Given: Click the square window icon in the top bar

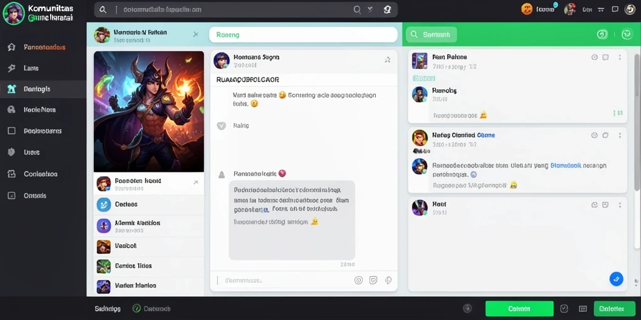Looking at the screenshot, I should click(x=615, y=9).
